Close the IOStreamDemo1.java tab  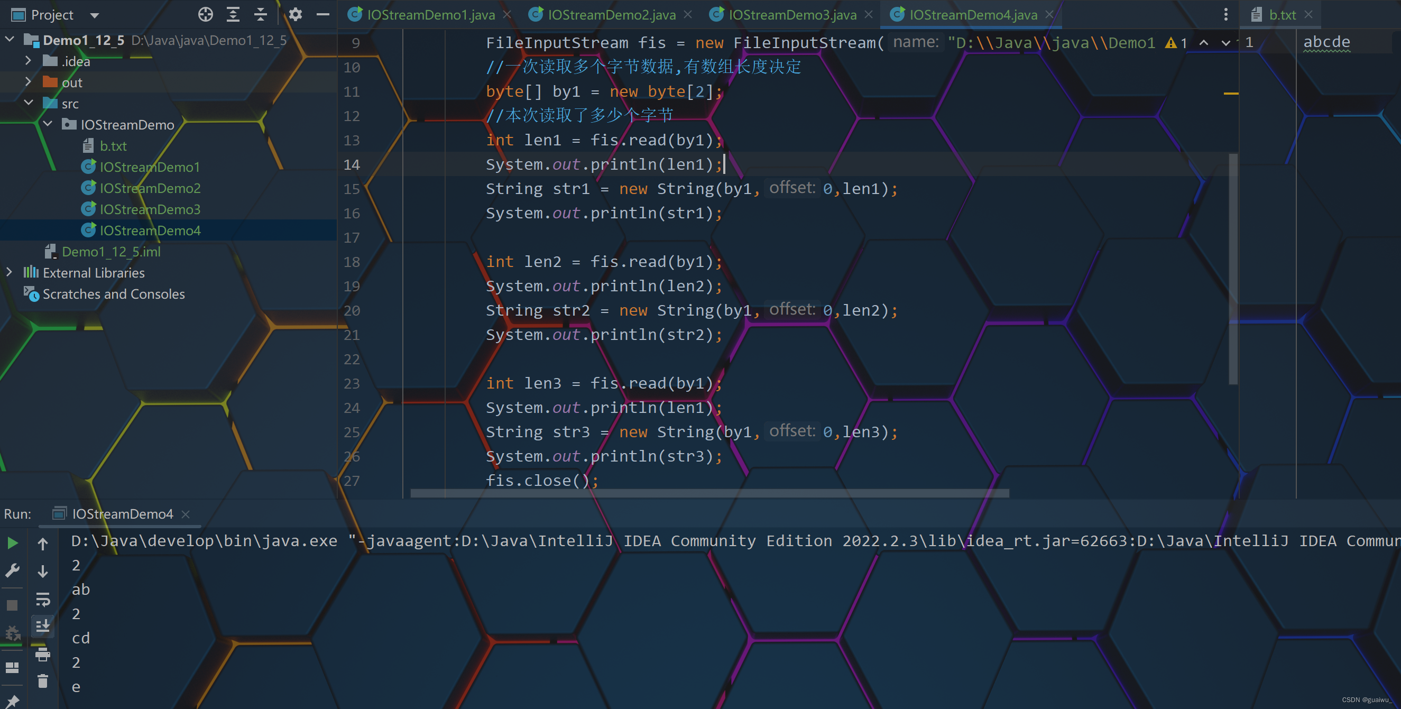(x=507, y=15)
